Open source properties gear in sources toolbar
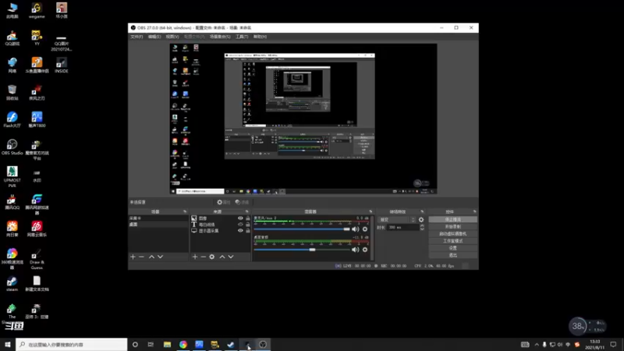The image size is (624, 351). [x=212, y=257]
